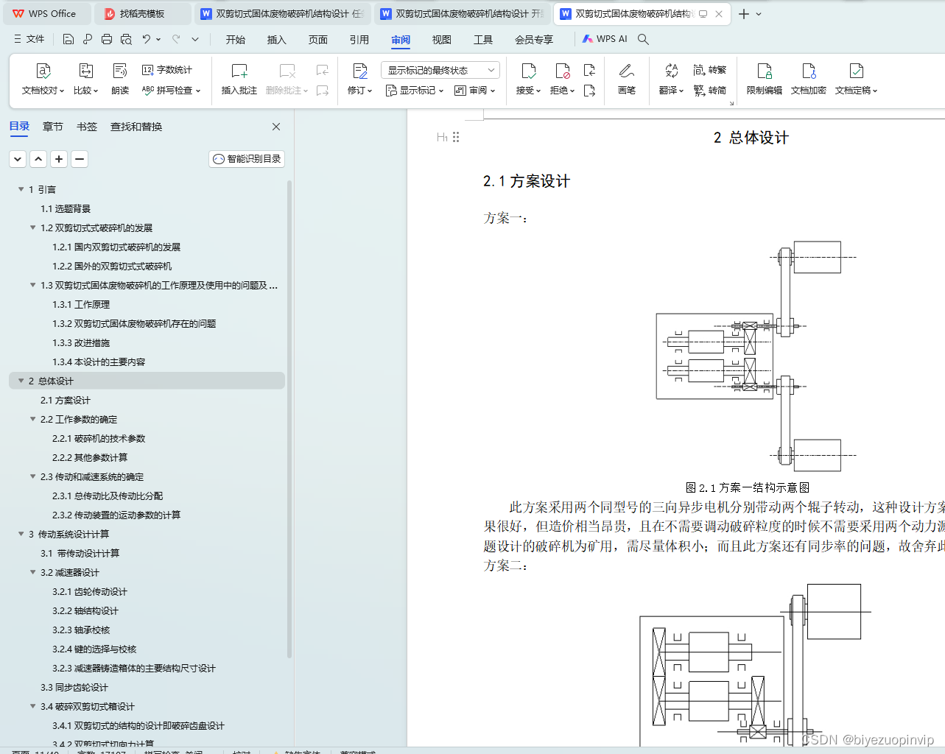Go to next revision icon
Screen dimensions: 945x754
[x=589, y=91]
